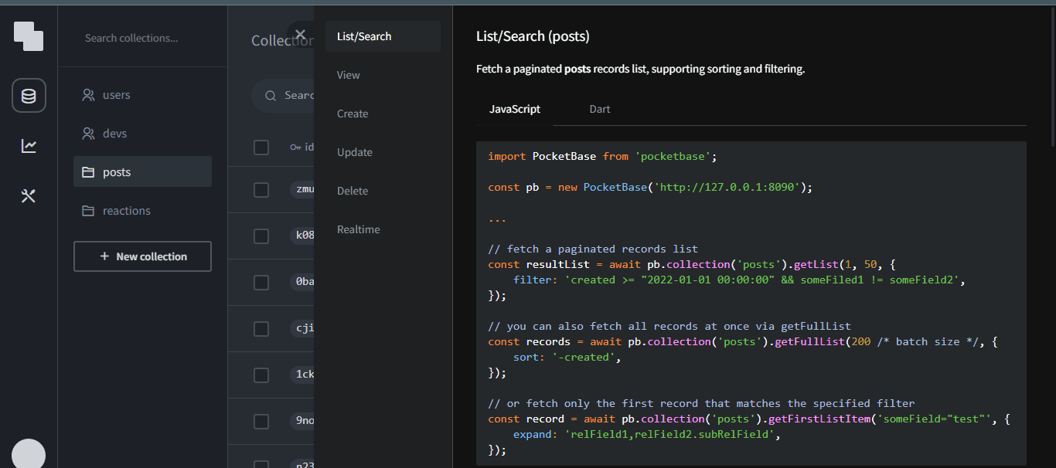1056x468 pixels.
Task: Toggle the select-all records checkbox
Action: pyautogui.click(x=261, y=147)
